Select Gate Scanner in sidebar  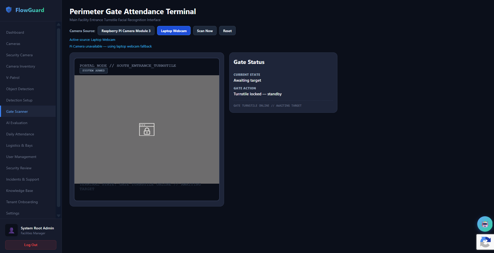pos(28,111)
